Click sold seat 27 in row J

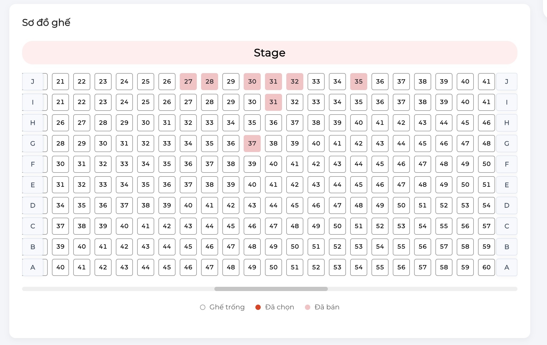[x=188, y=82]
